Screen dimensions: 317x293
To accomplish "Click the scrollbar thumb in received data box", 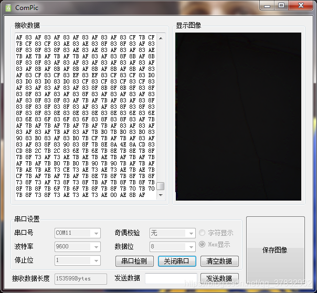I will coord(161,186).
